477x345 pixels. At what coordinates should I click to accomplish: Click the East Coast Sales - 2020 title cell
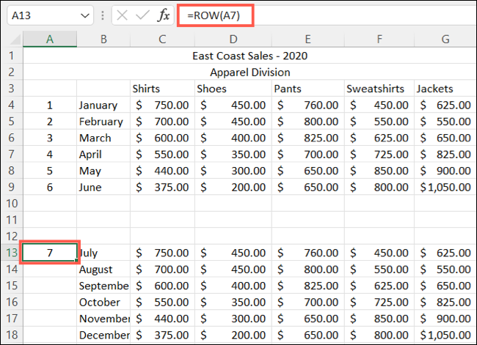250,56
